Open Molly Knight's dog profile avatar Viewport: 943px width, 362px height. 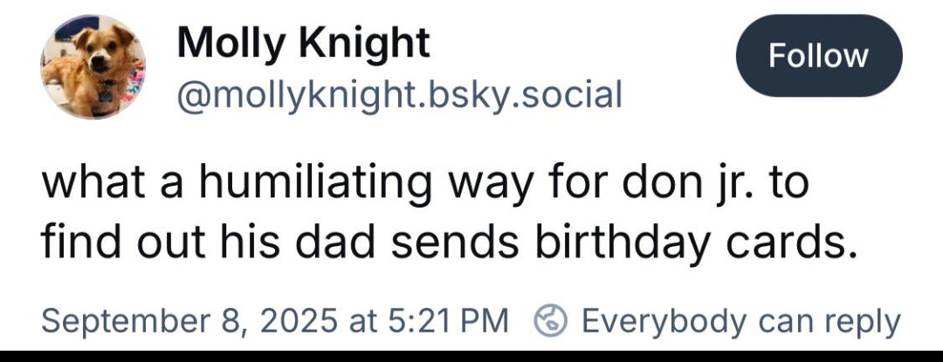(x=93, y=66)
